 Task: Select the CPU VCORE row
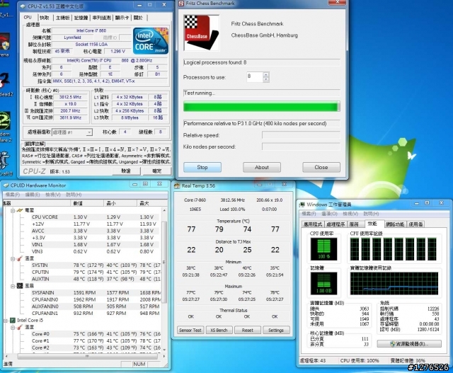pos(96,217)
